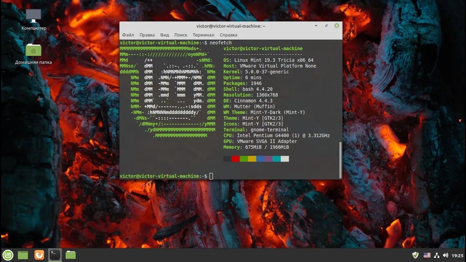Click the cyan color block in neofetch
This screenshot has width=466, height=262.
277,159
